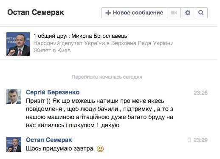Viewport: 220px width, 159px height.
Task: Open mutual friend Микола Богославець profile
Action: pyautogui.click(x=99, y=36)
